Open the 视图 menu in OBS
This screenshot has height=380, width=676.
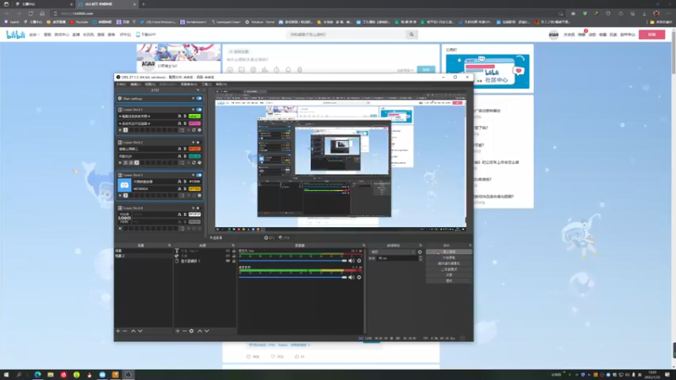pos(150,84)
